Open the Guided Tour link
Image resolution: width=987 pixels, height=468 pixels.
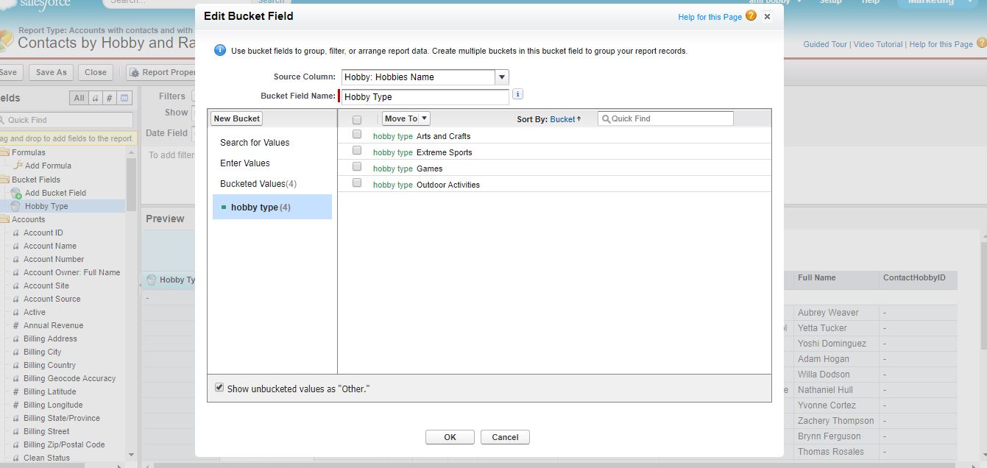[825, 44]
